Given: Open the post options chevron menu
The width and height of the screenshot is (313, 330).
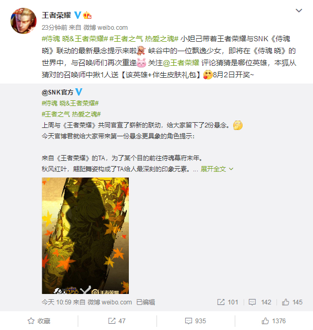Looking at the screenshot, I should click(299, 10).
